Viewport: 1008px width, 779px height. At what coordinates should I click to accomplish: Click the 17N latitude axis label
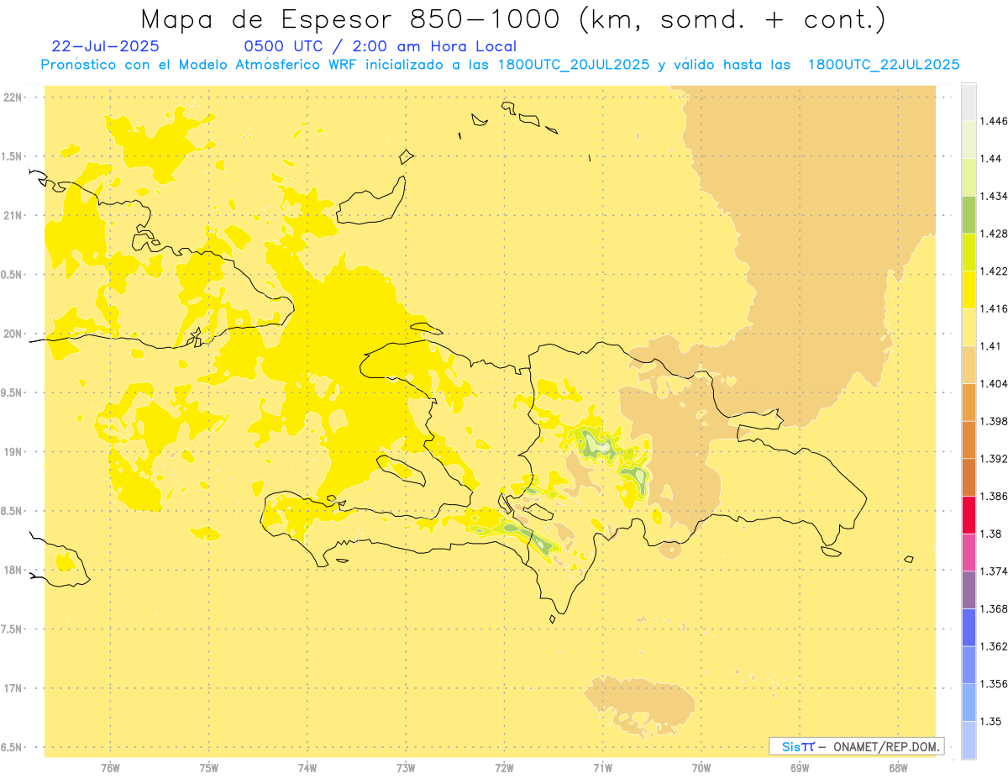(x=13, y=688)
